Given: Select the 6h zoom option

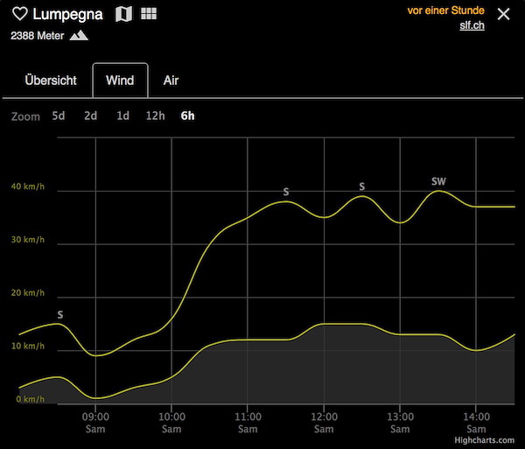Looking at the screenshot, I should pyautogui.click(x=187, y=116).
